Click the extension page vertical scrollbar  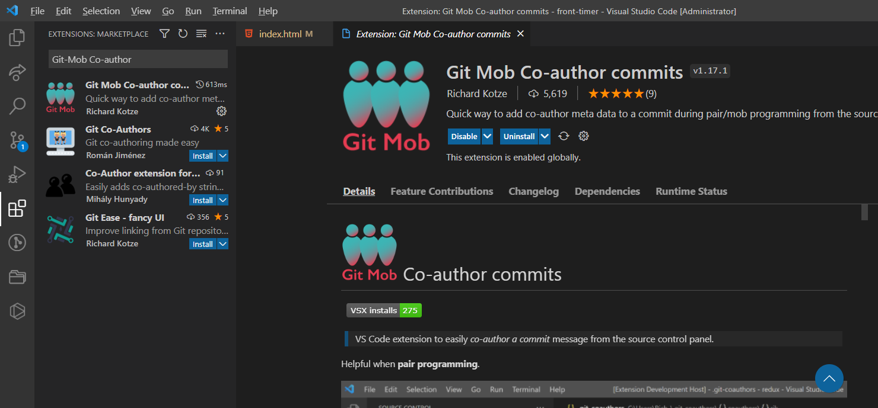(x=864, y=212)
